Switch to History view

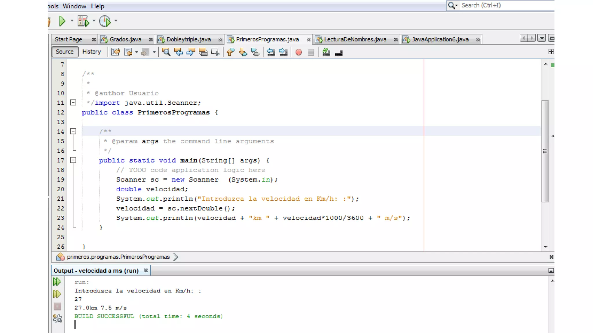point(91,52)
